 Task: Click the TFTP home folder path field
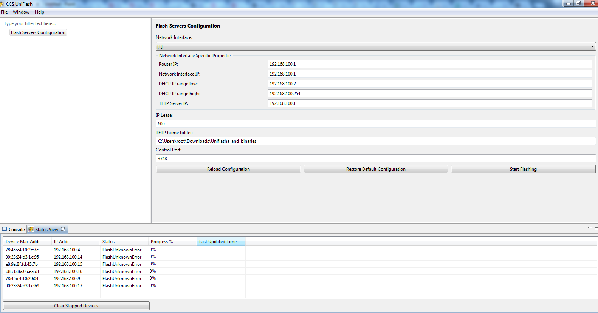[x=376, y=141]
